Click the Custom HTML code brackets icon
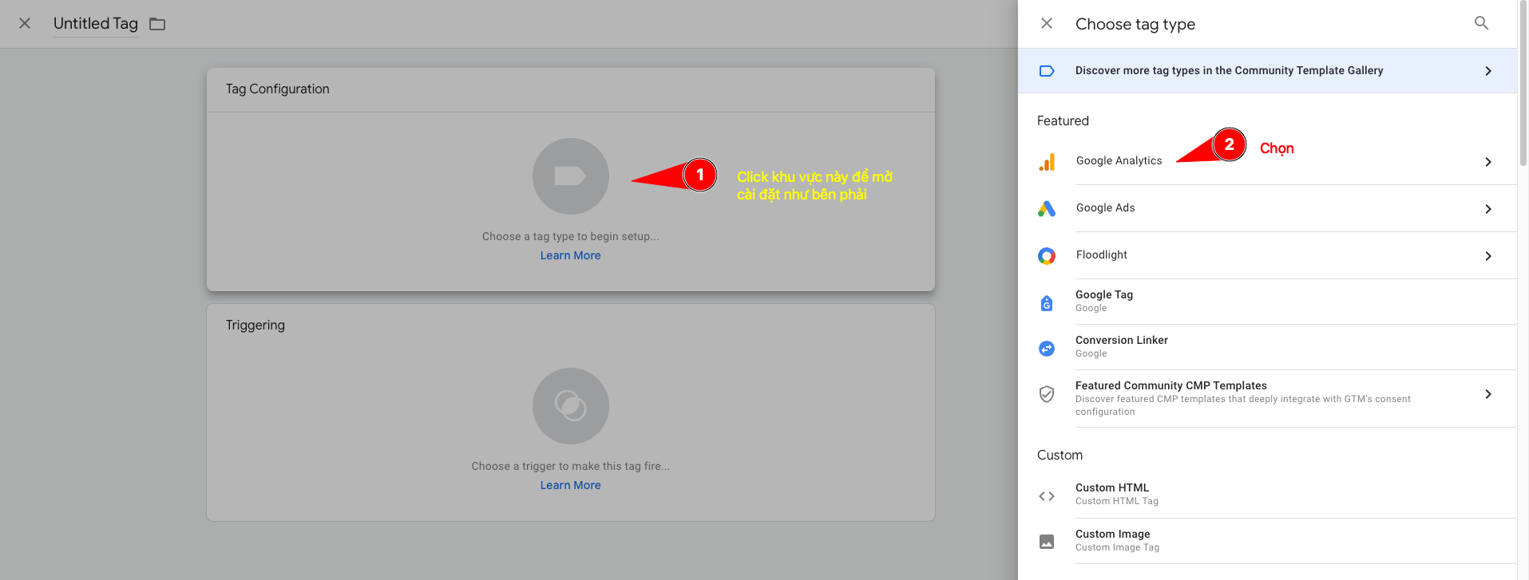 tap(1047, 496)
